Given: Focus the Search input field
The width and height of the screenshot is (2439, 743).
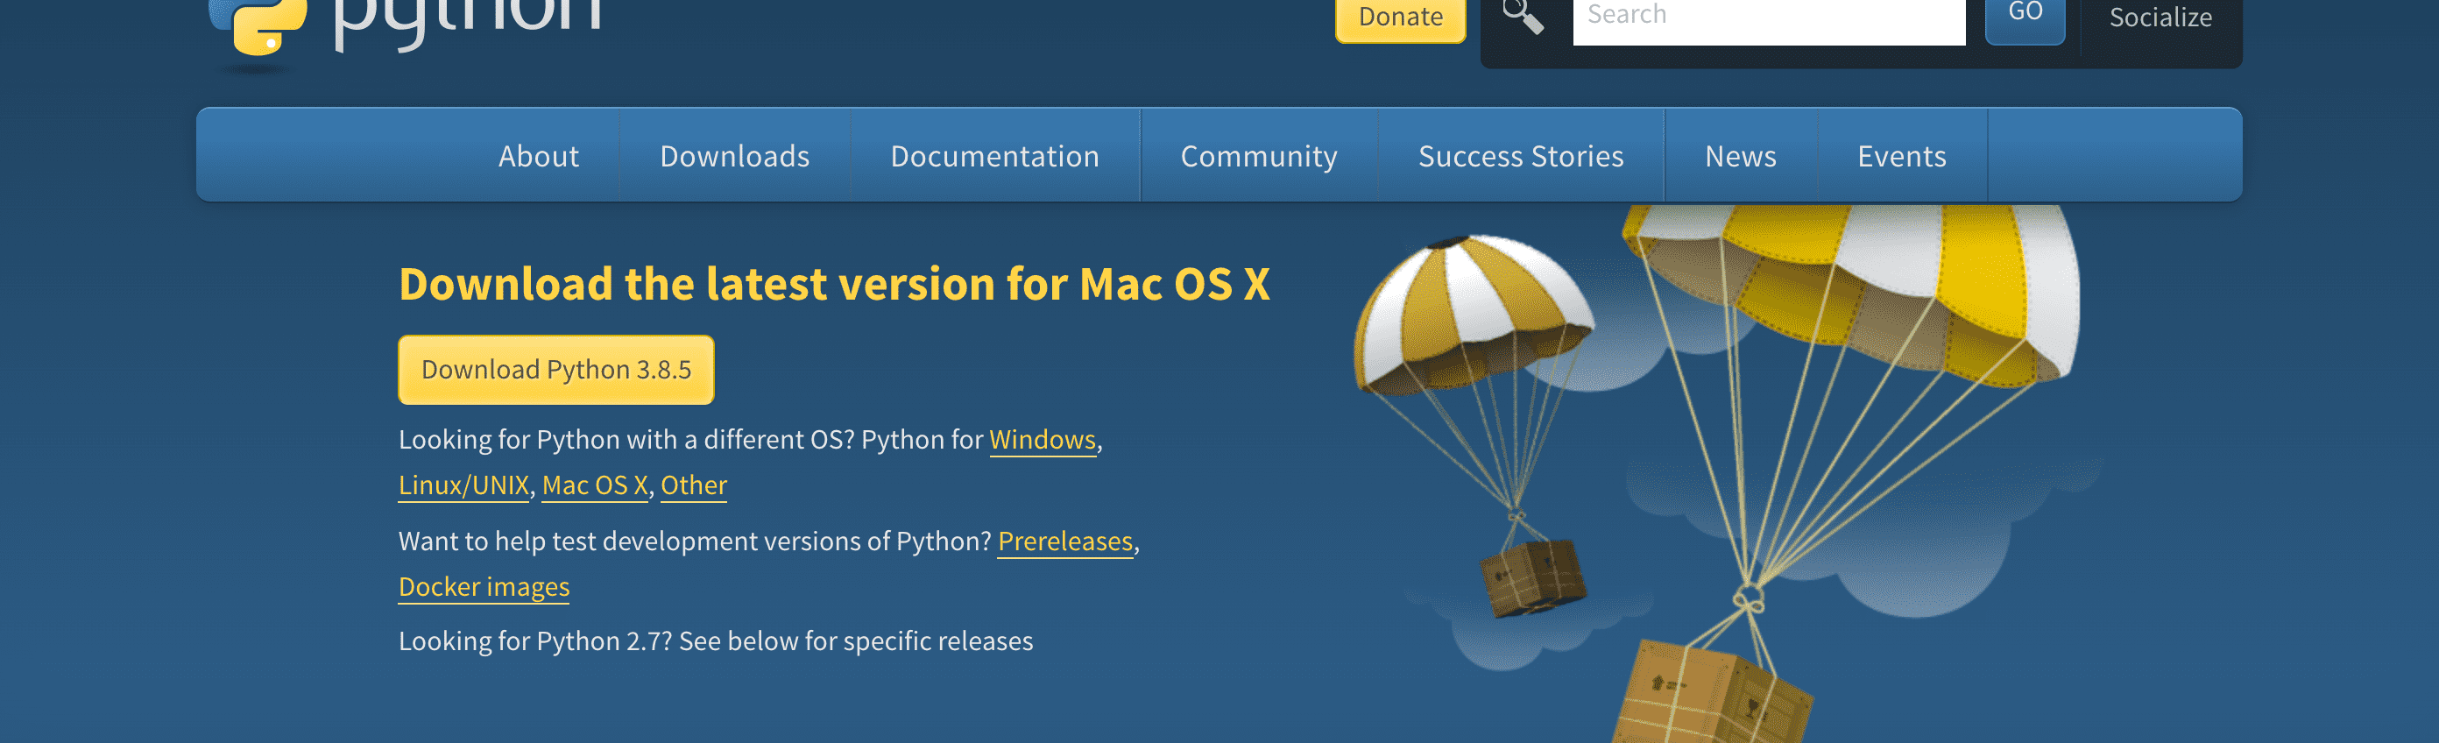Looking at the screenshot, I should pyautogui.click(x=1769, y=21).
